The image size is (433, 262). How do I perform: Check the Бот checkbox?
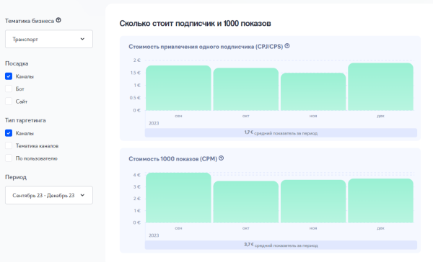[x=9, y=89]
